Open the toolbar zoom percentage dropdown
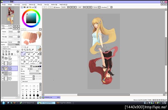This screenshot has height=110, width=168. click(68, 7)
